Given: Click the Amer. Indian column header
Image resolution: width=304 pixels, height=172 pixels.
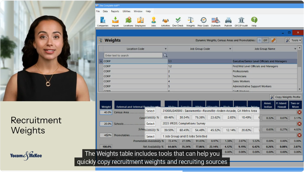Looking at the screenshot, I should pos(268,105).
